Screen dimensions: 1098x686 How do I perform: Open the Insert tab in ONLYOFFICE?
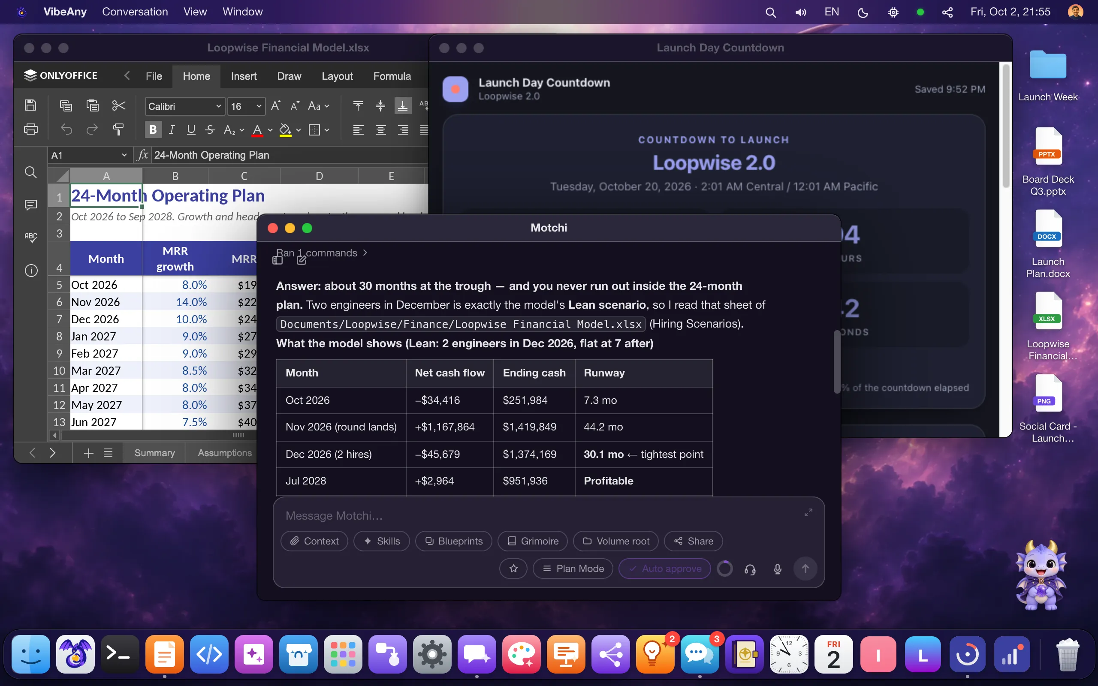coord(244,76)
